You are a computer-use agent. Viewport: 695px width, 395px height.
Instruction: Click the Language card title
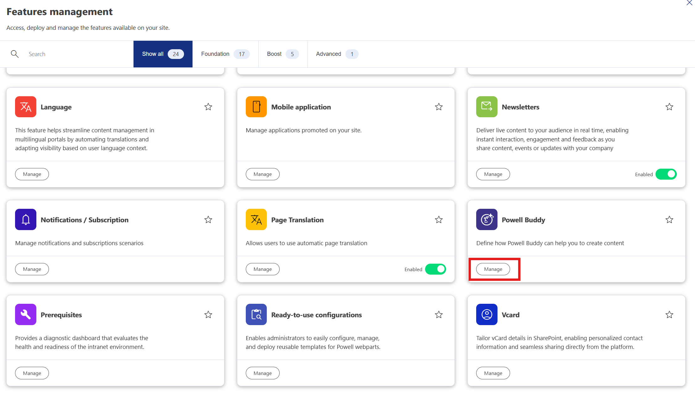56,107
